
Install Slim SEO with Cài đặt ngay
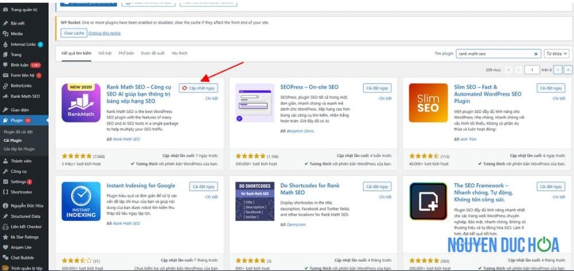coord(551,88)
